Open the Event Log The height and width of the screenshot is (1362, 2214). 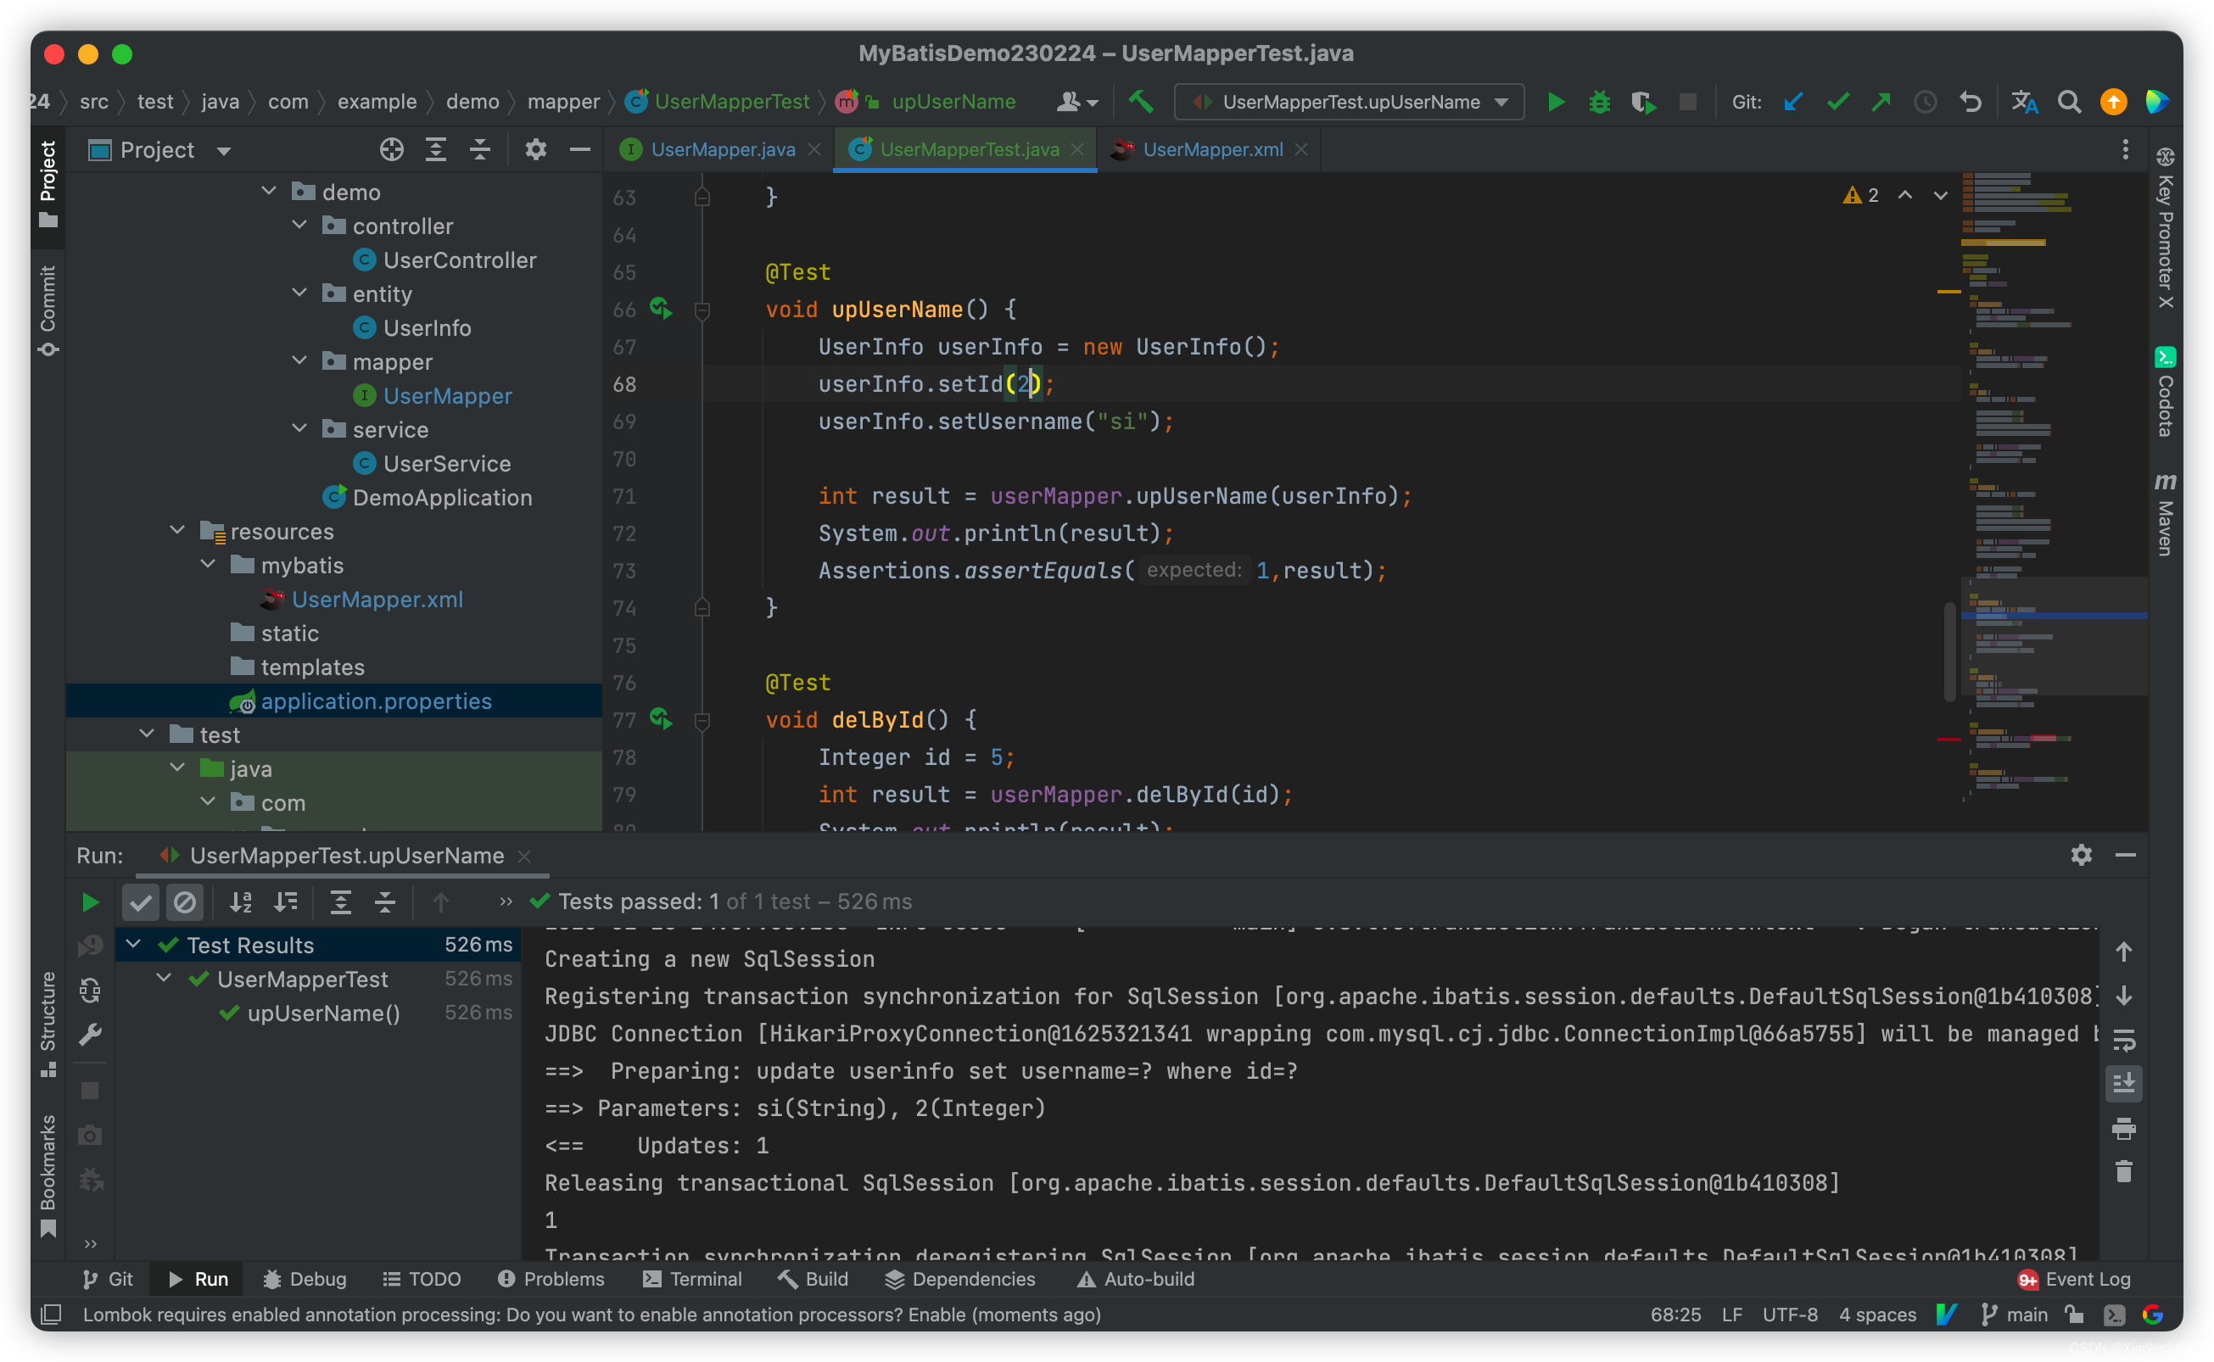tap(2074, 1279)
